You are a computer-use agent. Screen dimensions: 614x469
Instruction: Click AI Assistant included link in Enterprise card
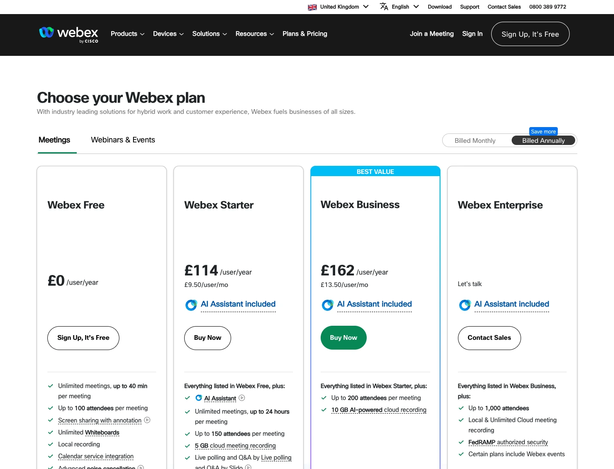[x=512, y=304]
